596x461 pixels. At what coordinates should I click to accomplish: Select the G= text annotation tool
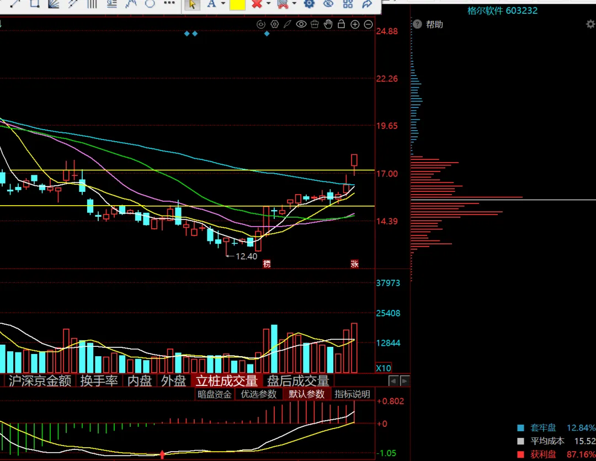[111, 4]
